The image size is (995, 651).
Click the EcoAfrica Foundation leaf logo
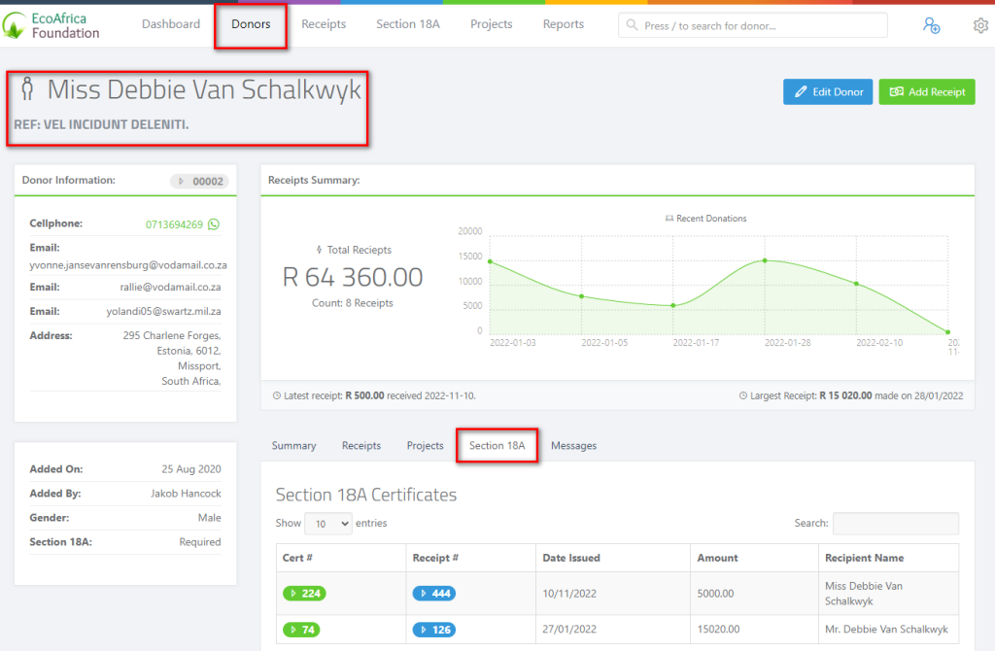(14, 25)
